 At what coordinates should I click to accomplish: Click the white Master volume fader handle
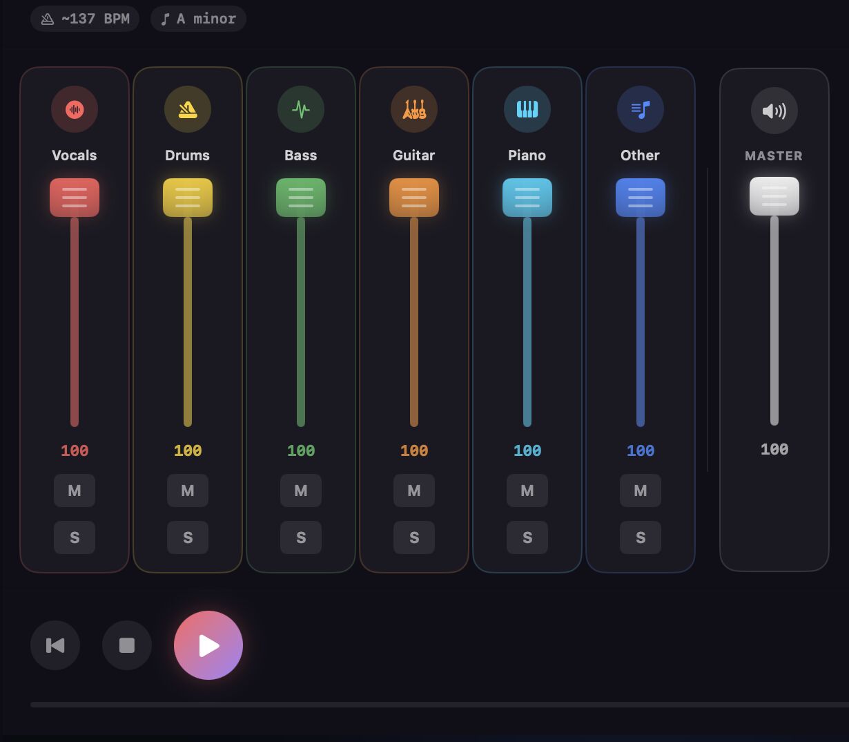774,196
